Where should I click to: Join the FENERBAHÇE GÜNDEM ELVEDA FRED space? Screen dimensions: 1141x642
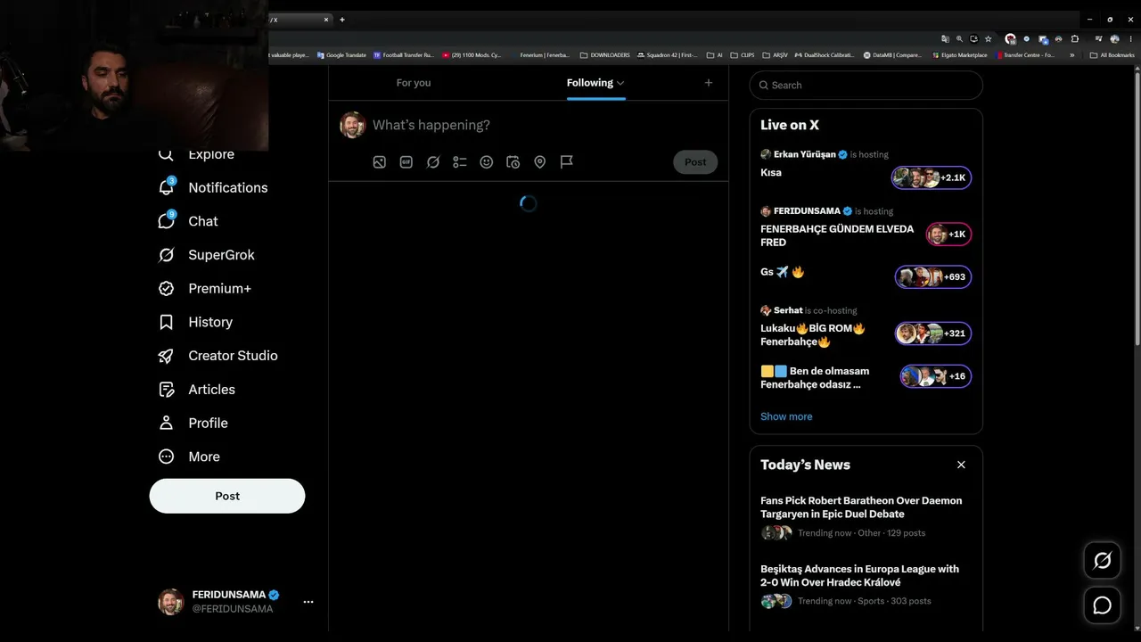click(948, 235)
